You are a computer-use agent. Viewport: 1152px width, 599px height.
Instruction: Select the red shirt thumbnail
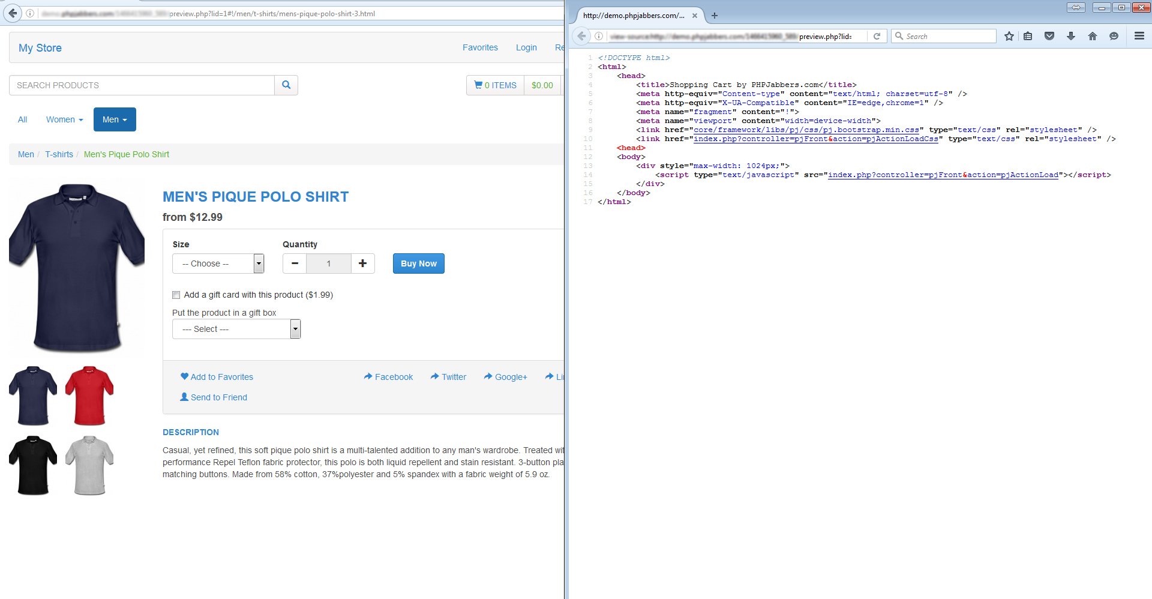tap(89, 396)
